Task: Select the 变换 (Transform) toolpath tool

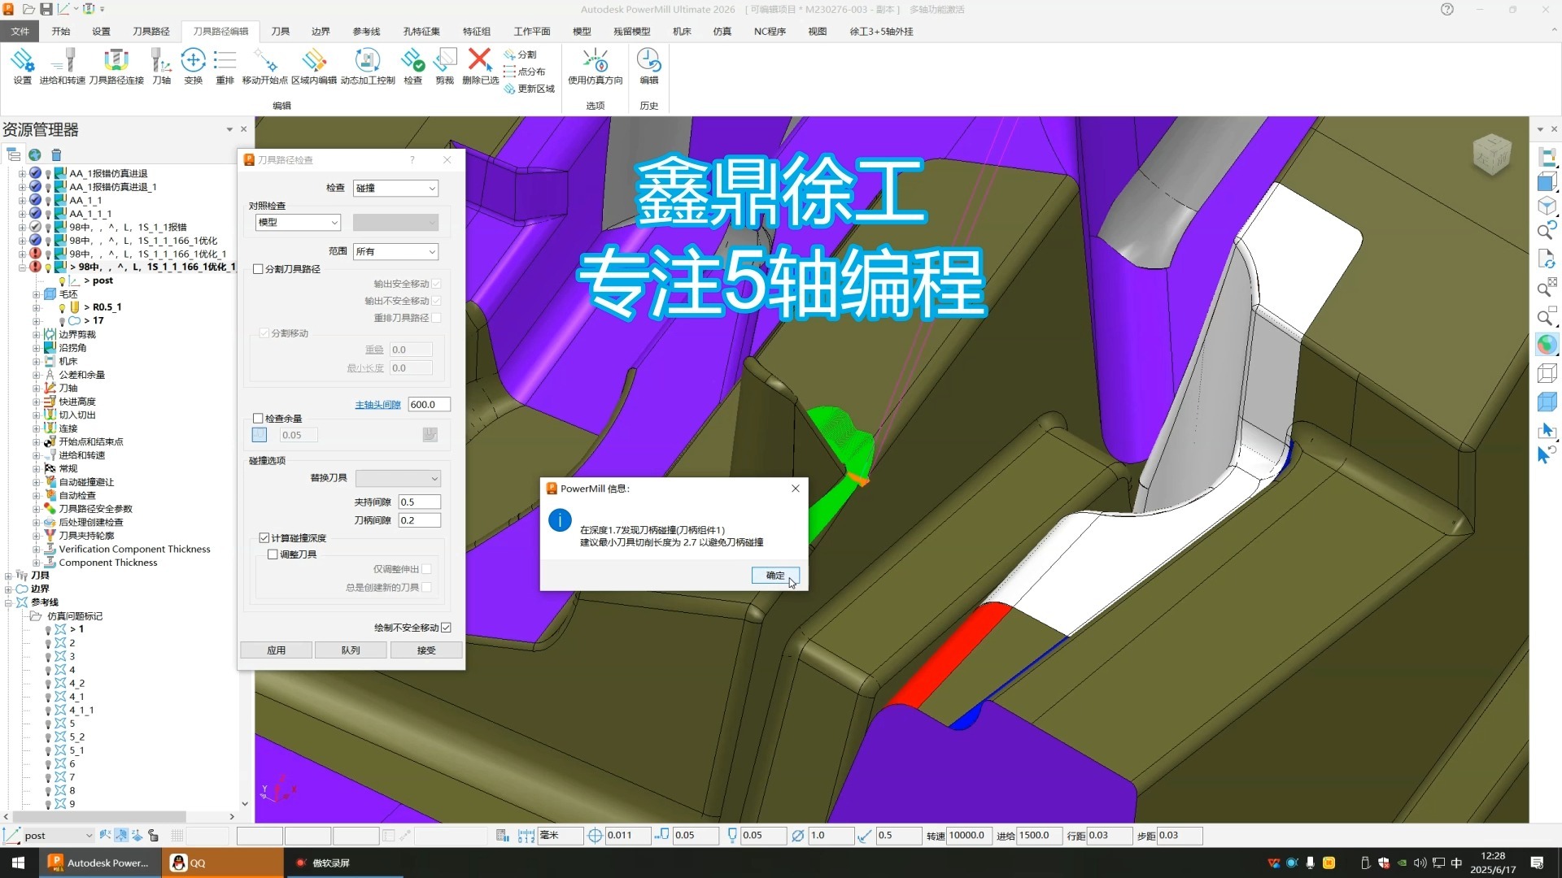Action: pos(193,65)
